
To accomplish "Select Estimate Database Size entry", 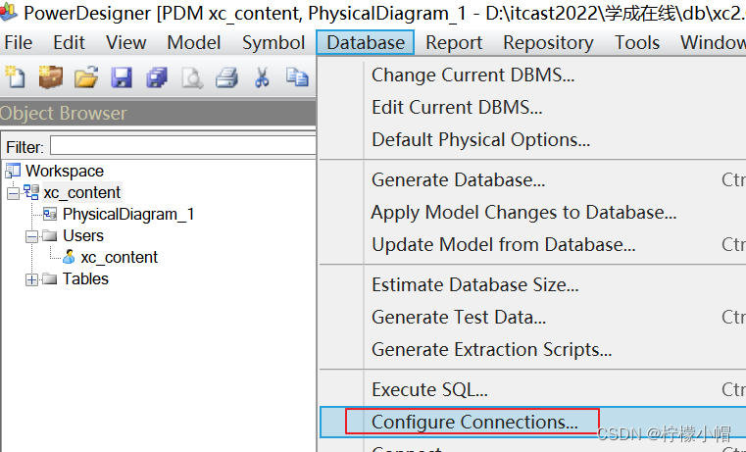I will point(533,284).
